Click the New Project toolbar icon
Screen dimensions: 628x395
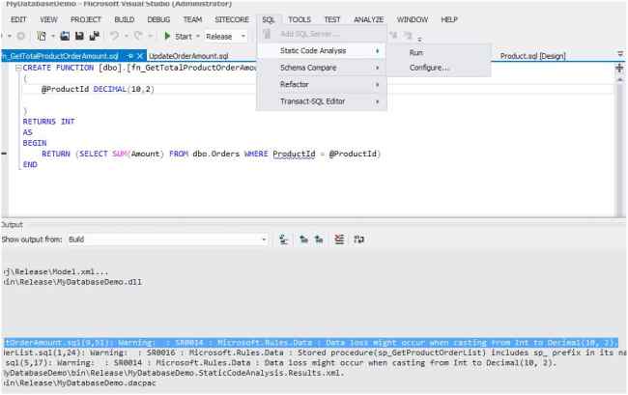pyautogui.click(x=42, y=36)
